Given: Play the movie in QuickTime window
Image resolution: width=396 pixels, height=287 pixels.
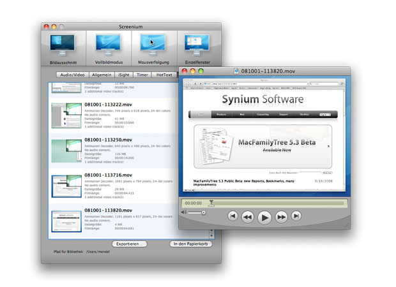Looking at the screenshot, I should tap(264, 217).
